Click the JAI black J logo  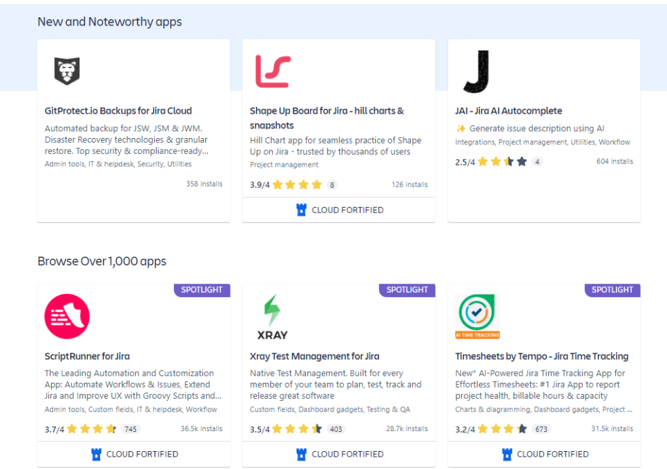pos(477,71)
